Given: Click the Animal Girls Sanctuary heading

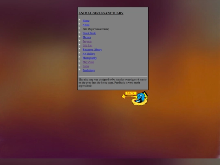Looking at the screenshot, I should tap(101, 13).
